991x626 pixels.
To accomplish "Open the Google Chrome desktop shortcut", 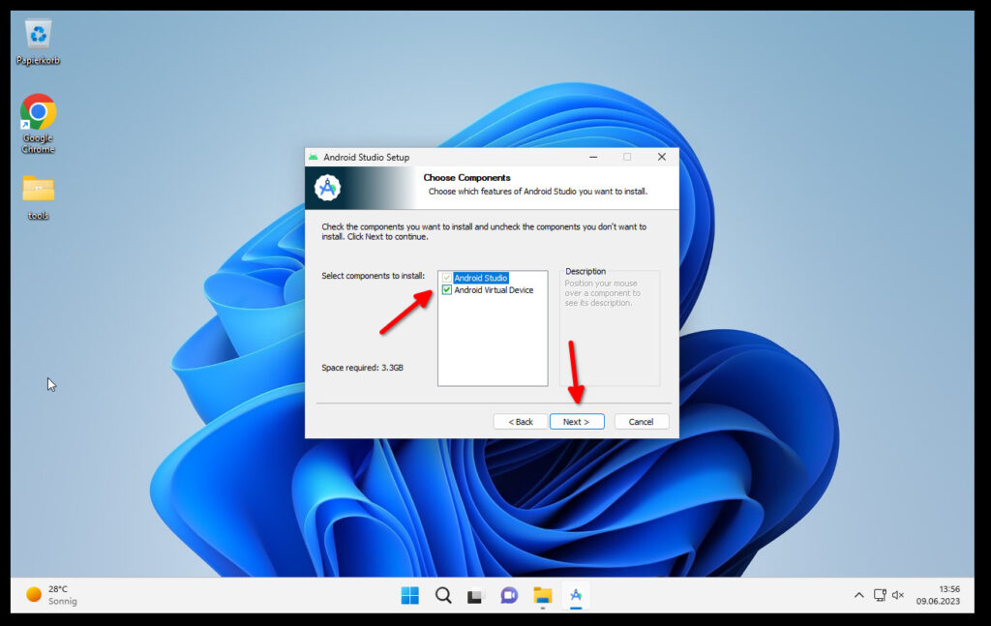I will (38, 124).
